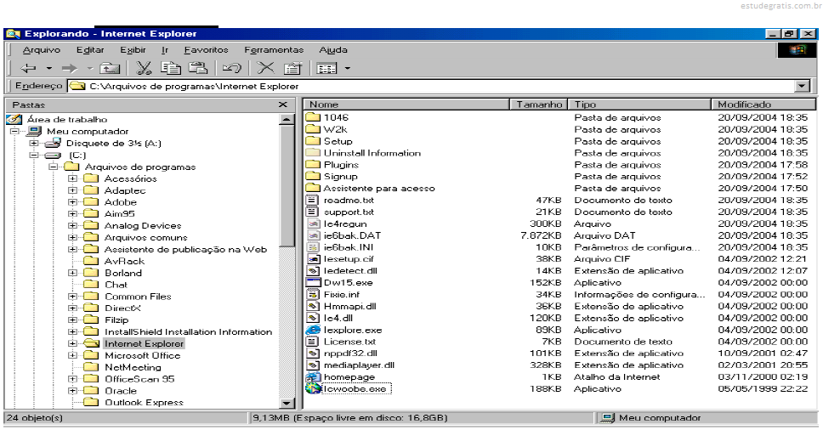The width and height of the screenshot is (823, 430).
Task: Expand the Microsoft Office folder node
Action: pyautogui.click(x=73, y=355)
